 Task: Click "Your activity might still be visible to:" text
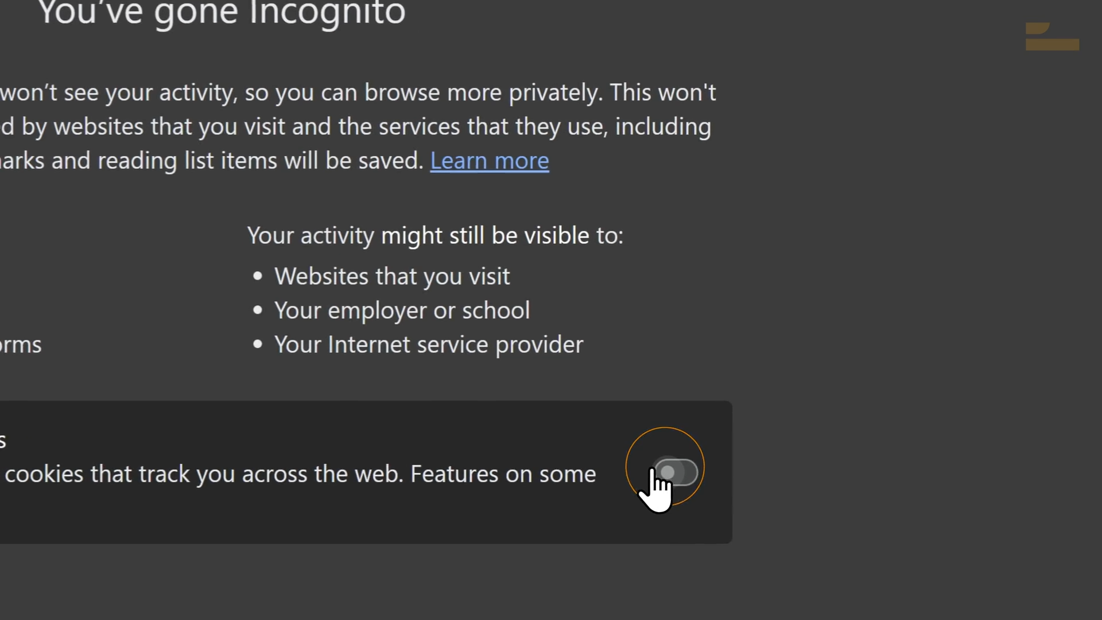(435, 235)
